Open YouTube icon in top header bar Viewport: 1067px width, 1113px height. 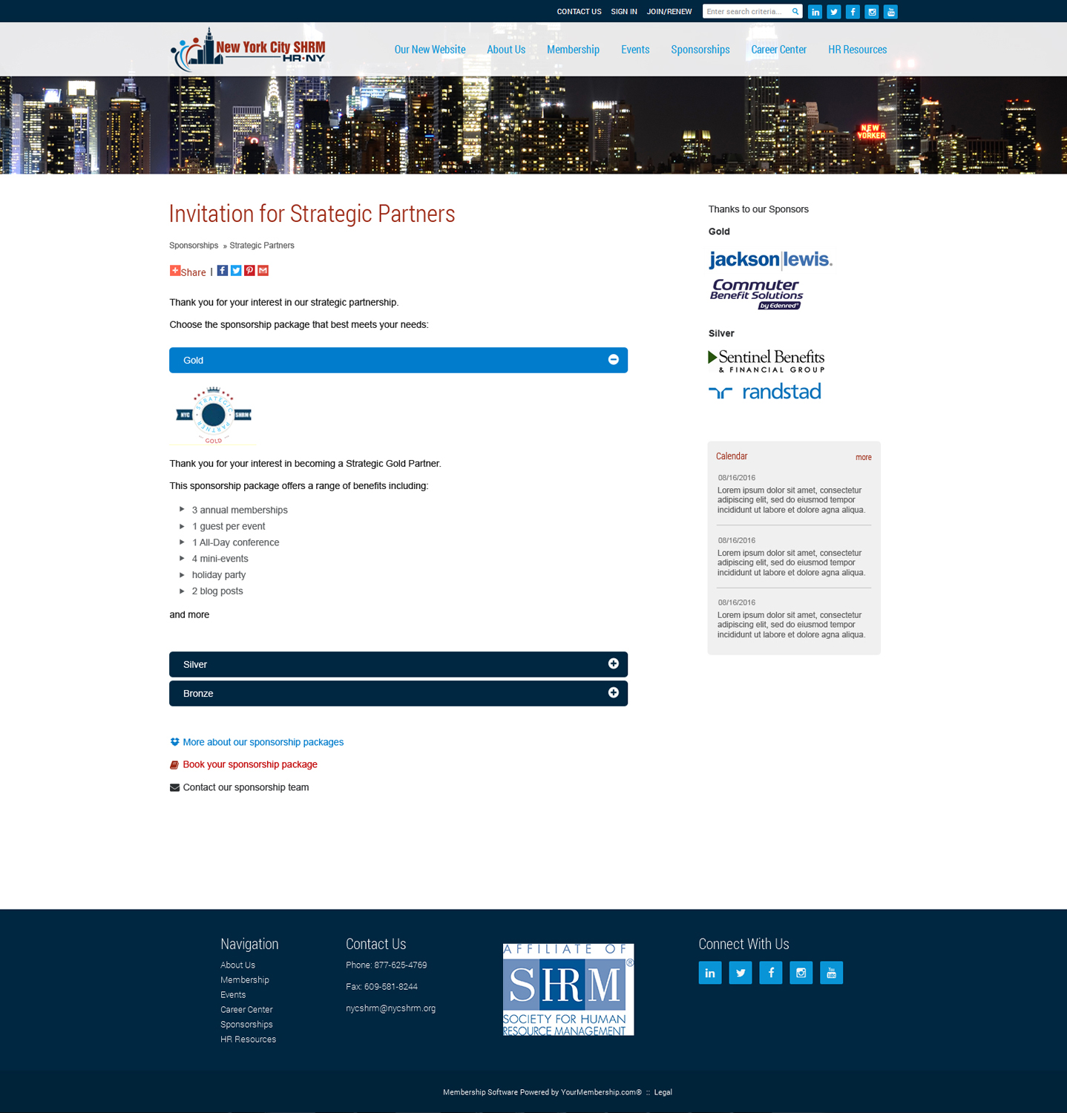[x=890, y=12]
